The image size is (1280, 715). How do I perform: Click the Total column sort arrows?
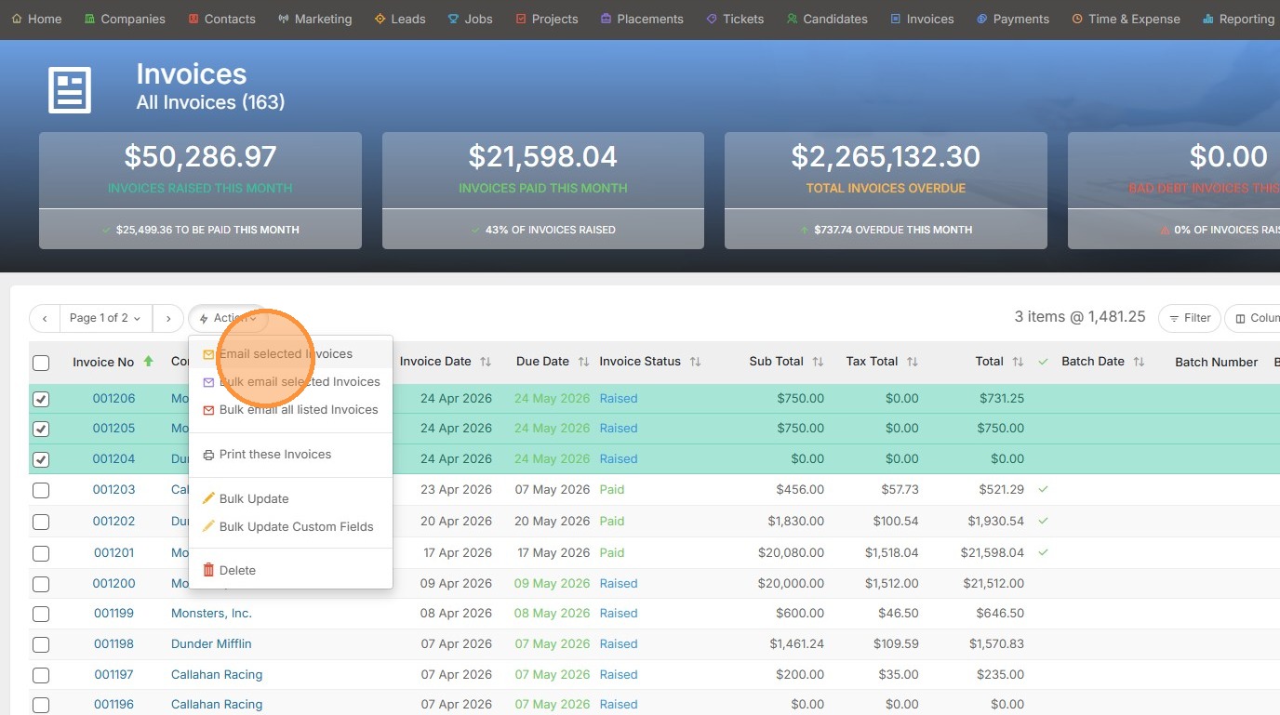pos(1018,362)
